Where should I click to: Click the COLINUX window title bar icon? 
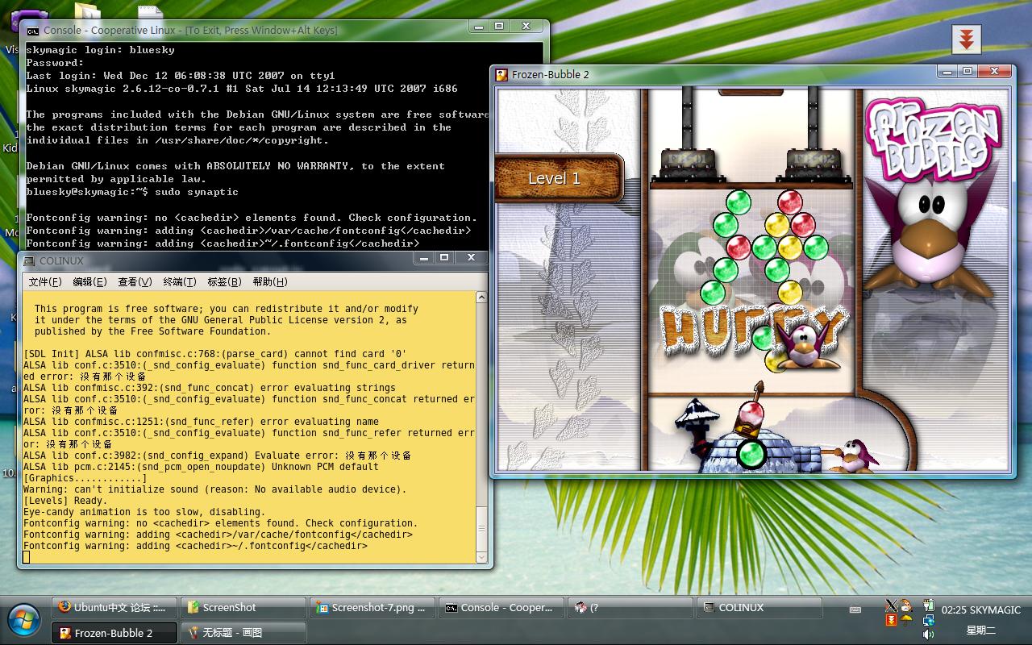[x=29, y=261]
